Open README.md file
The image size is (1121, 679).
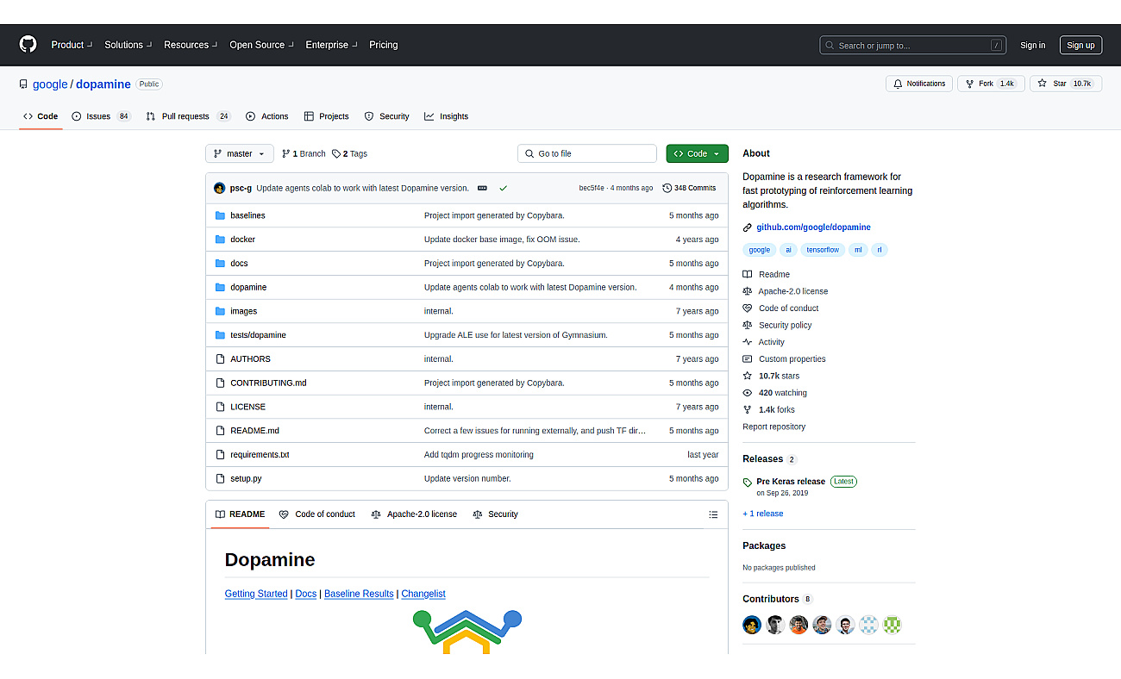point(254,431)
